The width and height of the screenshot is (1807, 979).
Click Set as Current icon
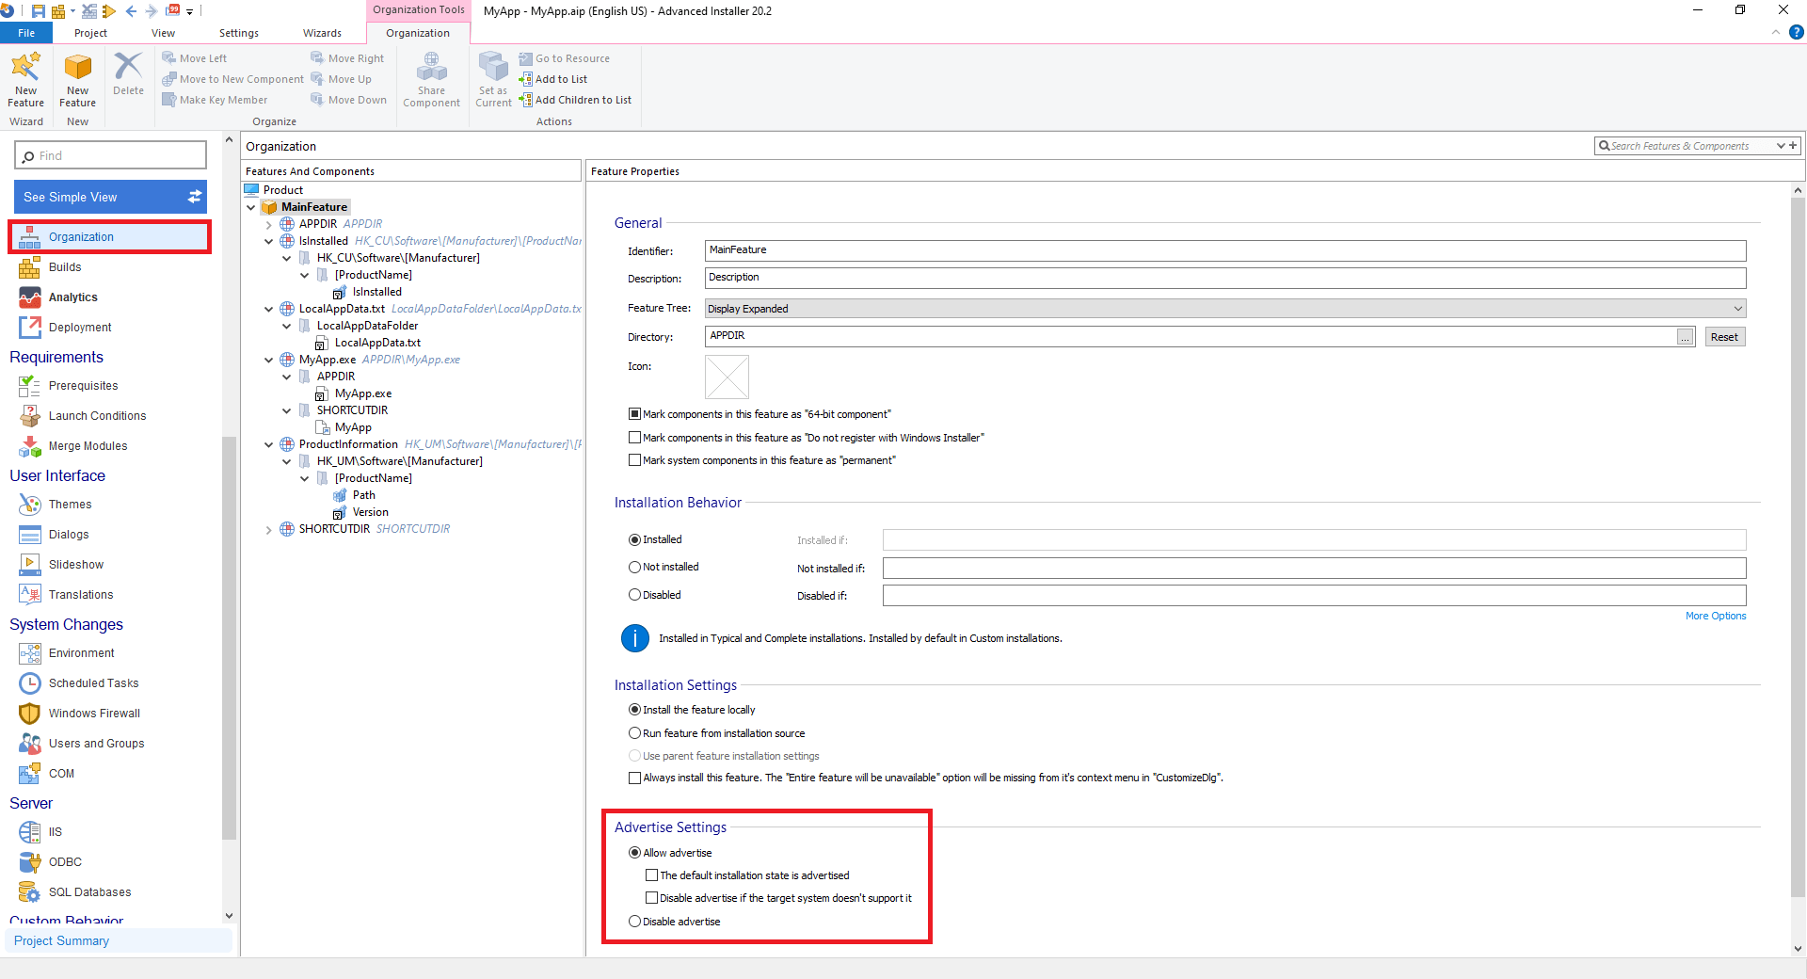tap(493, 67)
